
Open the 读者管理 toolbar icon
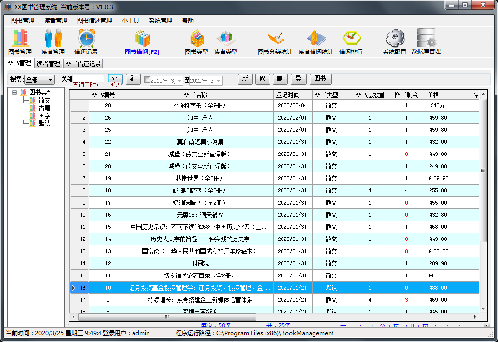[53, 42]
